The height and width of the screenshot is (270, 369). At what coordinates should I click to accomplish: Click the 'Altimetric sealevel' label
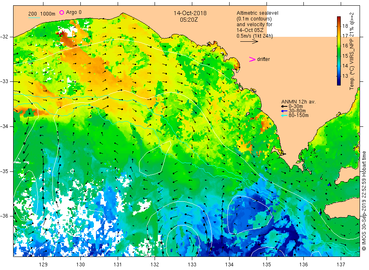pos(257,13)
